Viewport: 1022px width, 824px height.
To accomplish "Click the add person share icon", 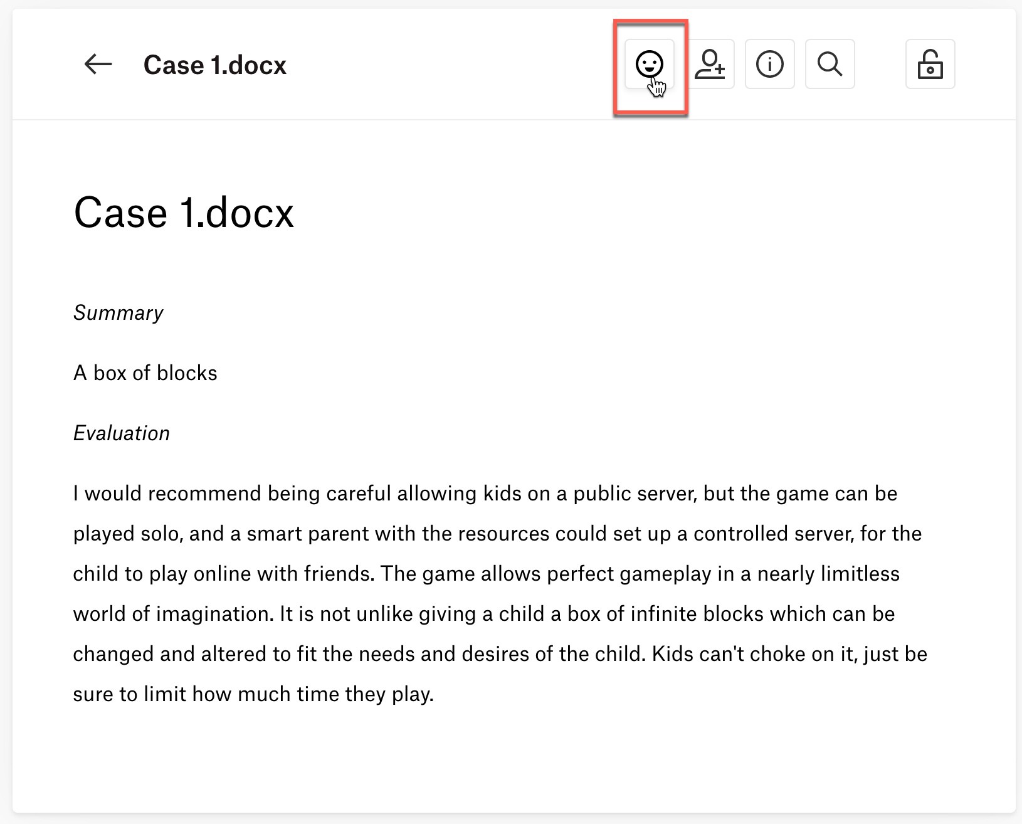I will click(x=710, y=64).
